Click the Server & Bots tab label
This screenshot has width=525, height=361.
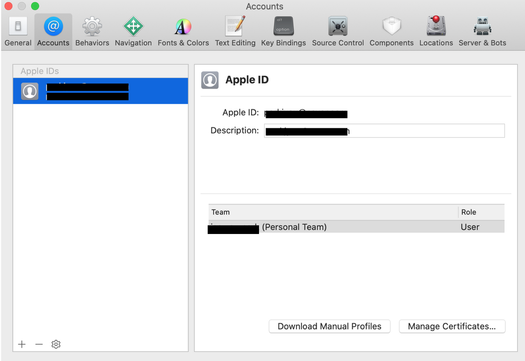tap(482, 43)
